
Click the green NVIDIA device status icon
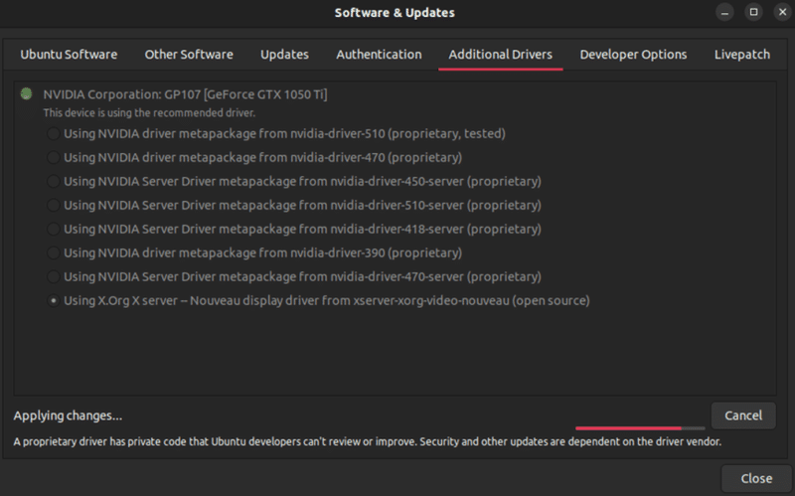coord(26,94)
